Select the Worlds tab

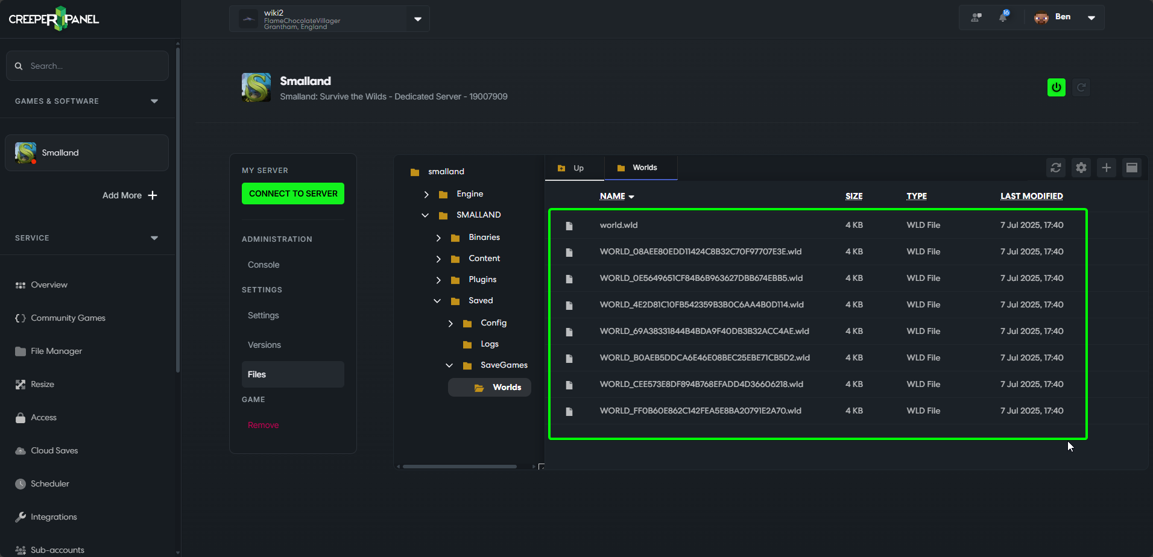coord(641,168)
